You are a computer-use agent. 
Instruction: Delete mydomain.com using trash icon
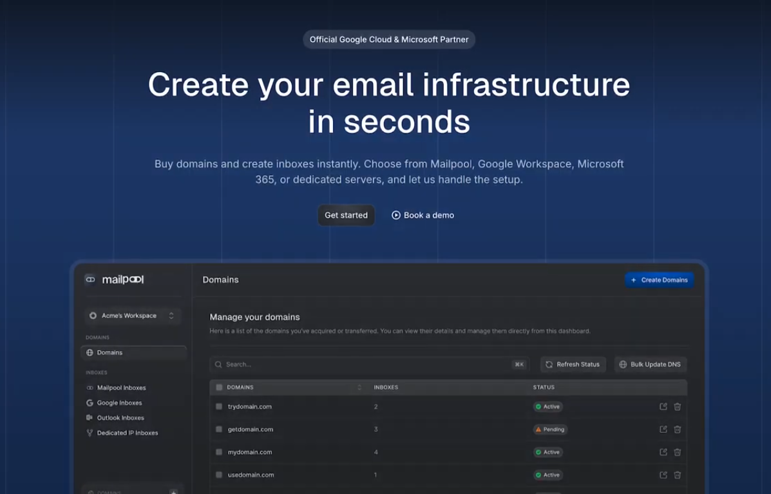pos(677,451)
